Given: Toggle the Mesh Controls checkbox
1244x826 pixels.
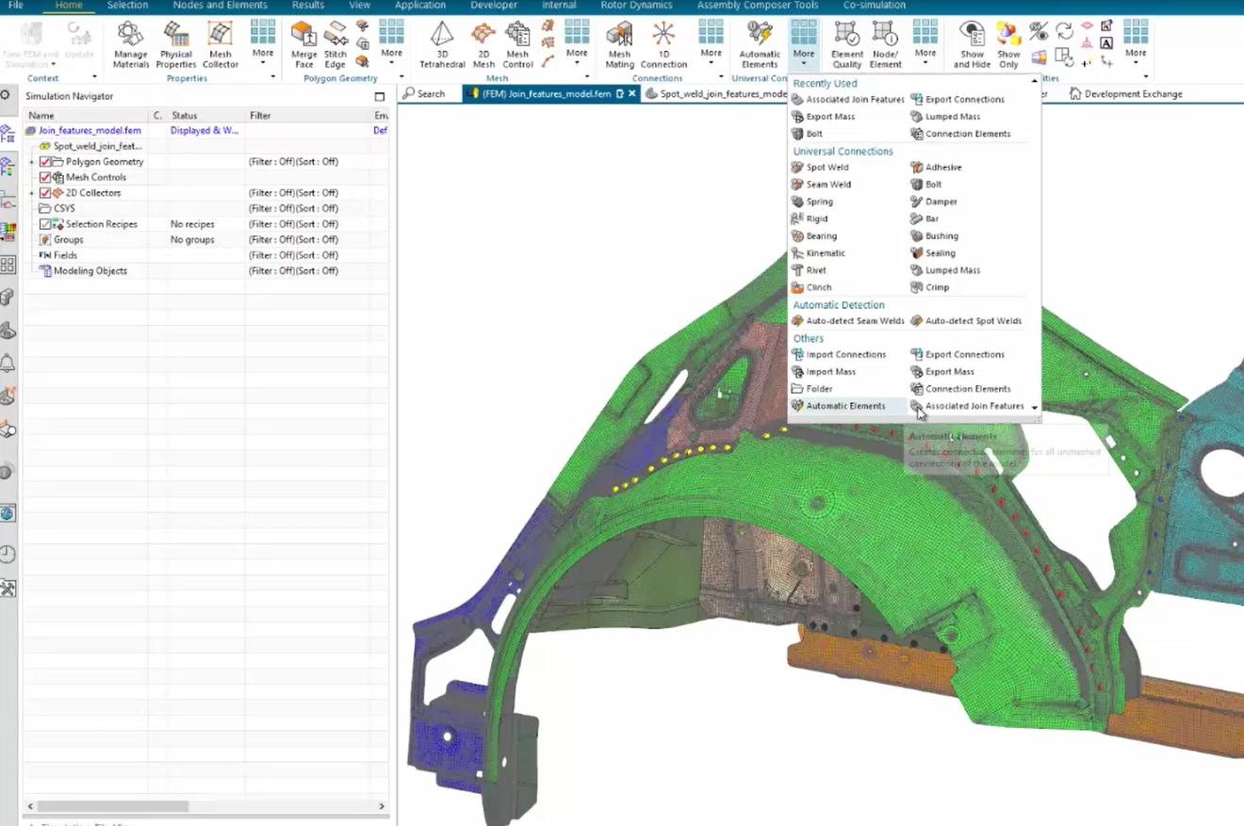Looking at the screenshot, I should point(45,177).
